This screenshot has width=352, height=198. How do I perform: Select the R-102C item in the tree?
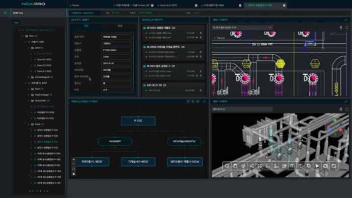pos(45,118)
